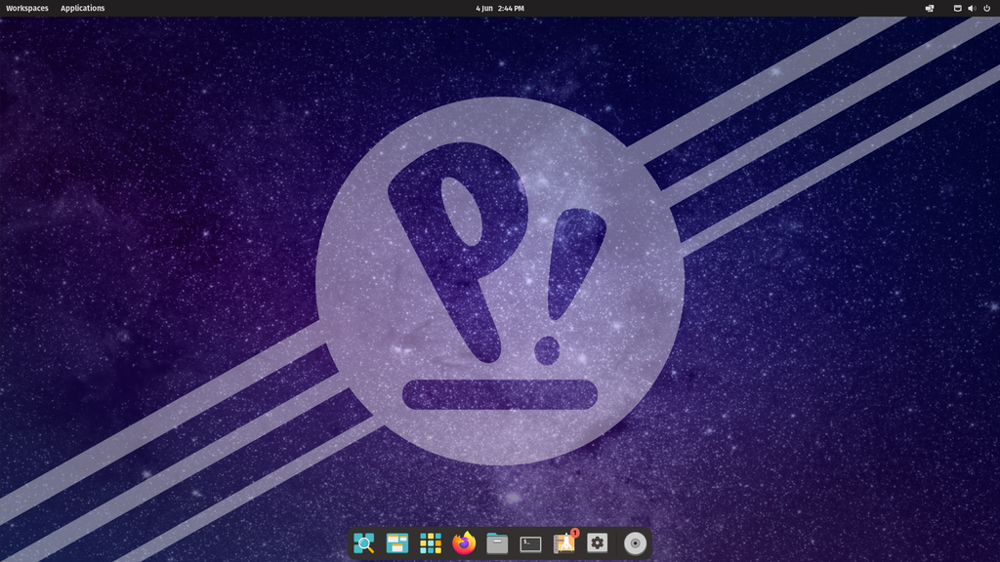Launch the Terminal

[529, 543]
